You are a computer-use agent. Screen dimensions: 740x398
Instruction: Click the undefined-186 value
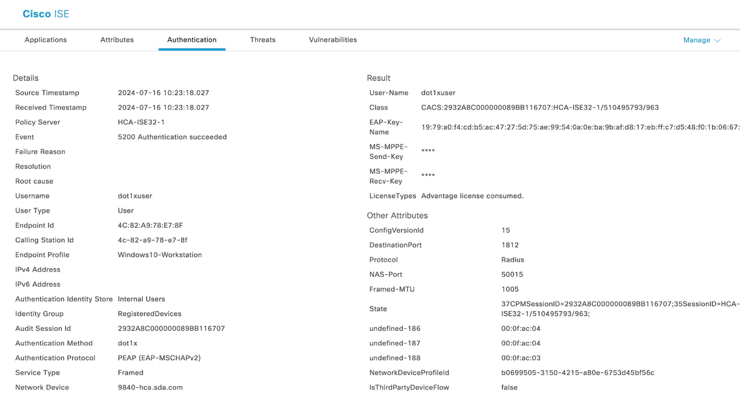pos(521,329)
